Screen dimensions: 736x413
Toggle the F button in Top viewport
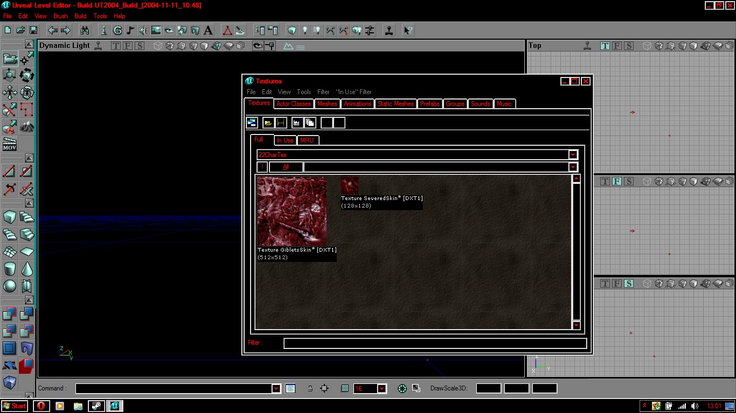pyautogui.click(x=617, y=46)
